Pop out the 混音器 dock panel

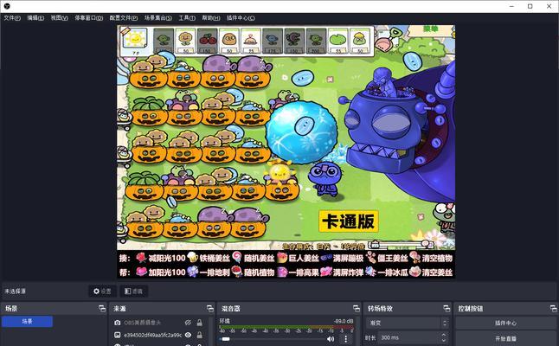[357, 308]
